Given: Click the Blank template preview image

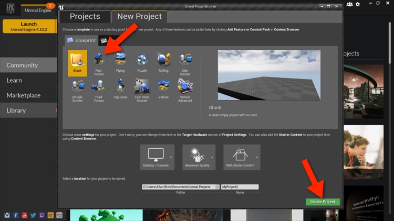Looking at the screenshot, I should 269,75.
